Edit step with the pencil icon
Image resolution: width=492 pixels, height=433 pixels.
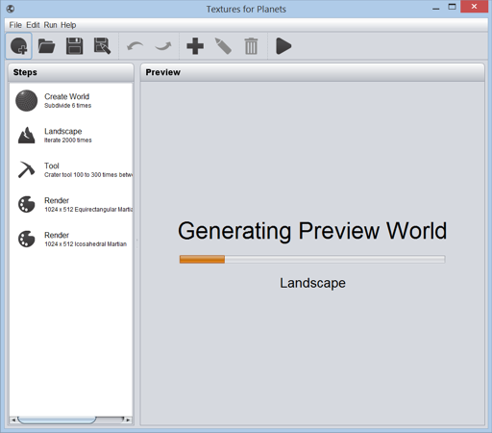tap(223, 46)
